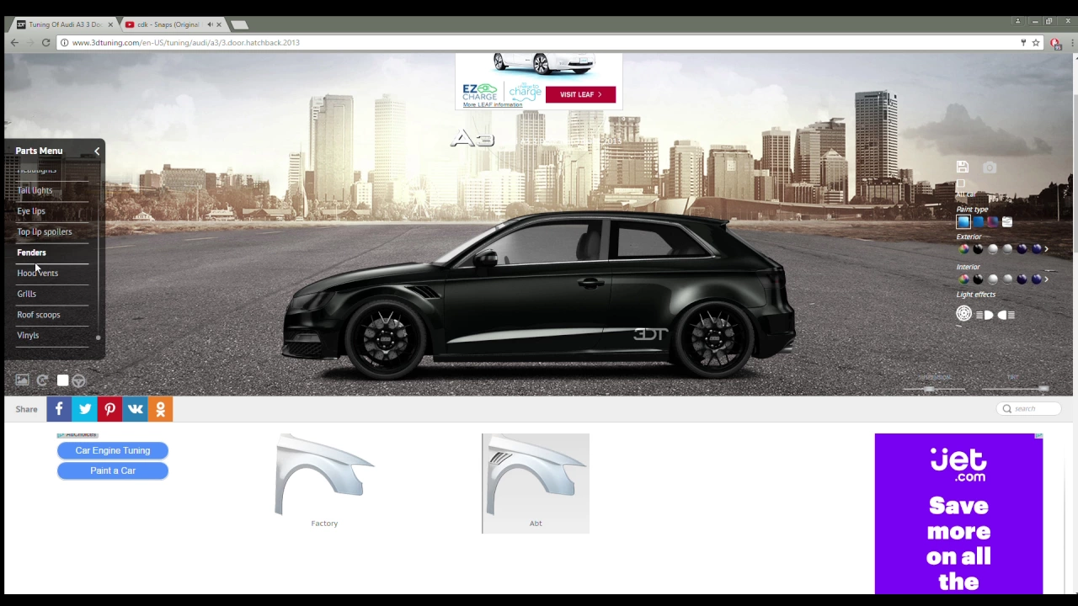Click the Paint a Car button
The image size is (1078, 606).
coord(113,470)
